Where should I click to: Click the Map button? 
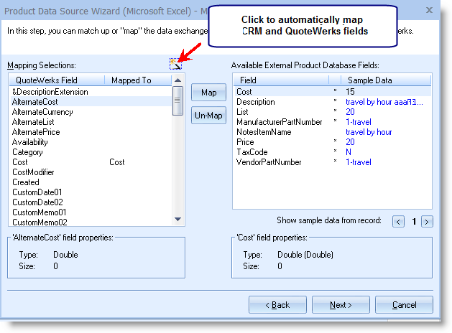tap(208, 93)
